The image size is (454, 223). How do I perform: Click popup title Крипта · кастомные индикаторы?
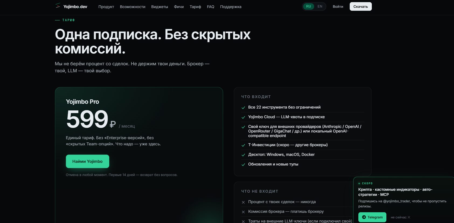coord(395,192)
